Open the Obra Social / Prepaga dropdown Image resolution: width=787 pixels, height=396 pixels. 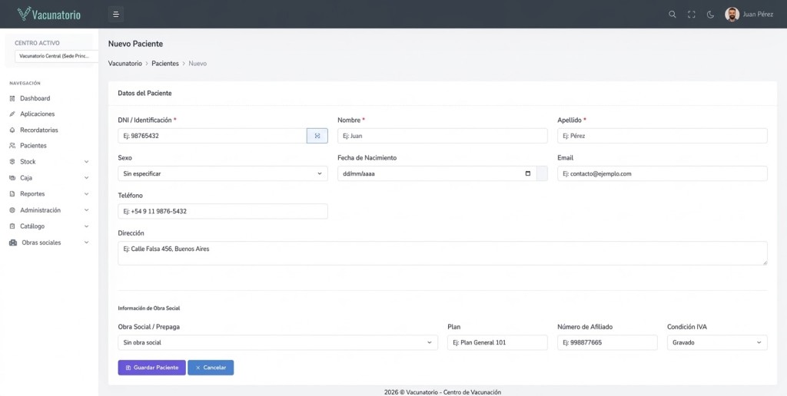coord(277,342)
